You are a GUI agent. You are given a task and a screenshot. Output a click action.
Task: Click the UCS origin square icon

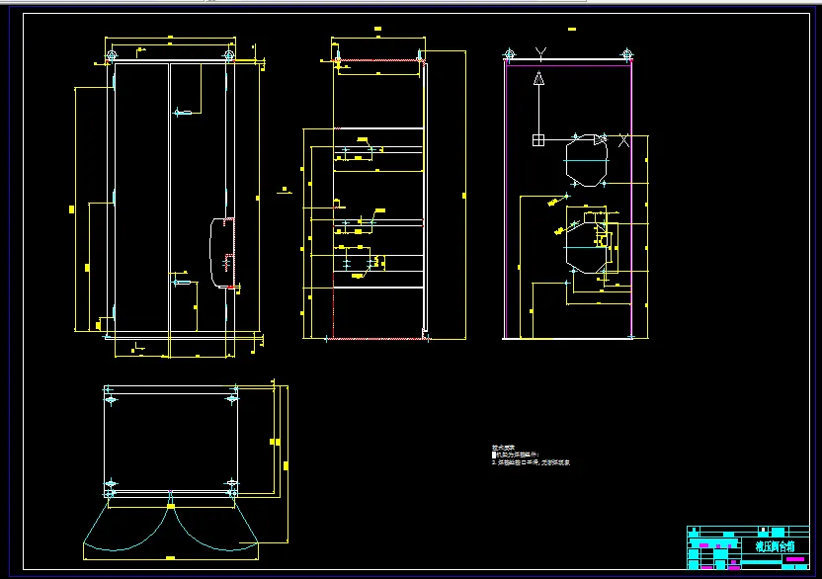pos(538,140)
